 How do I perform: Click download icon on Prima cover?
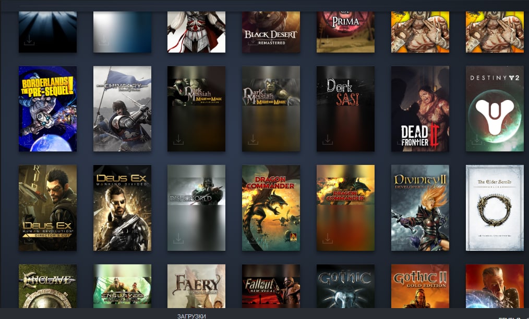pyautogui.click(x=327, y=41)
